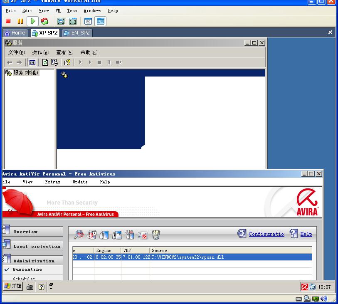Open the VM menu
Image resolution: width=338 pixels, height=304 pixels.
tap(58, 10)
